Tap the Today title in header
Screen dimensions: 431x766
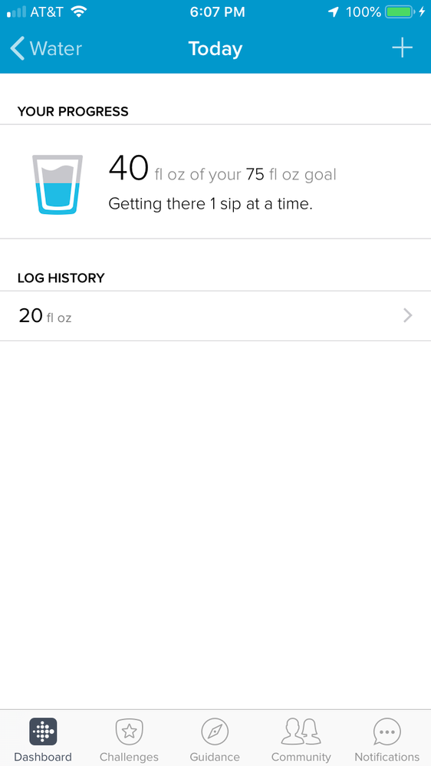pos(215,49)
